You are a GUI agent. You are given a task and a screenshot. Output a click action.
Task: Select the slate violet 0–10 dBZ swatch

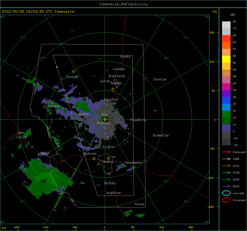(x=226, y=128)
